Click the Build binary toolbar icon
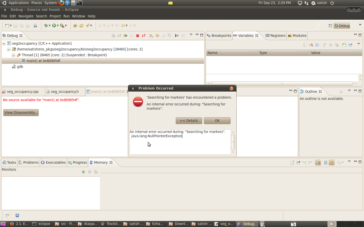Viewport: 364px width, 227px height. pyautogui.click(x=35, y=25)
